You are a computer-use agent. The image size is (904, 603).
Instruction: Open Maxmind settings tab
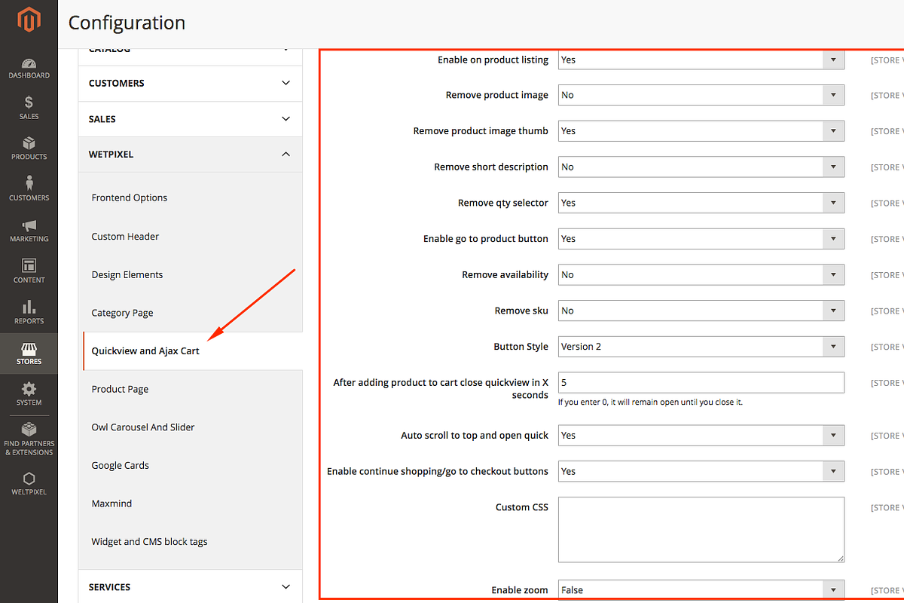click(x=111, y=504)
